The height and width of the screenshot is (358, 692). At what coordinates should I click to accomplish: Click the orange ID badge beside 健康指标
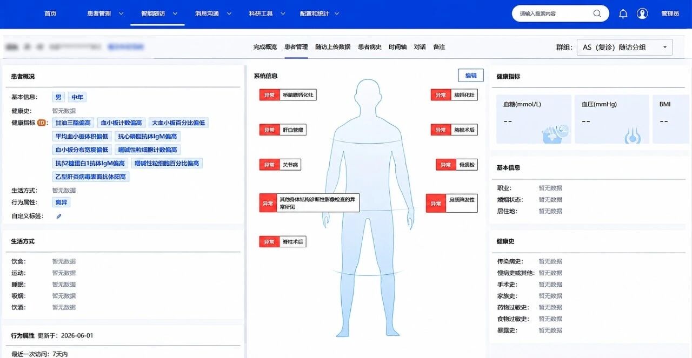(42, 123)
